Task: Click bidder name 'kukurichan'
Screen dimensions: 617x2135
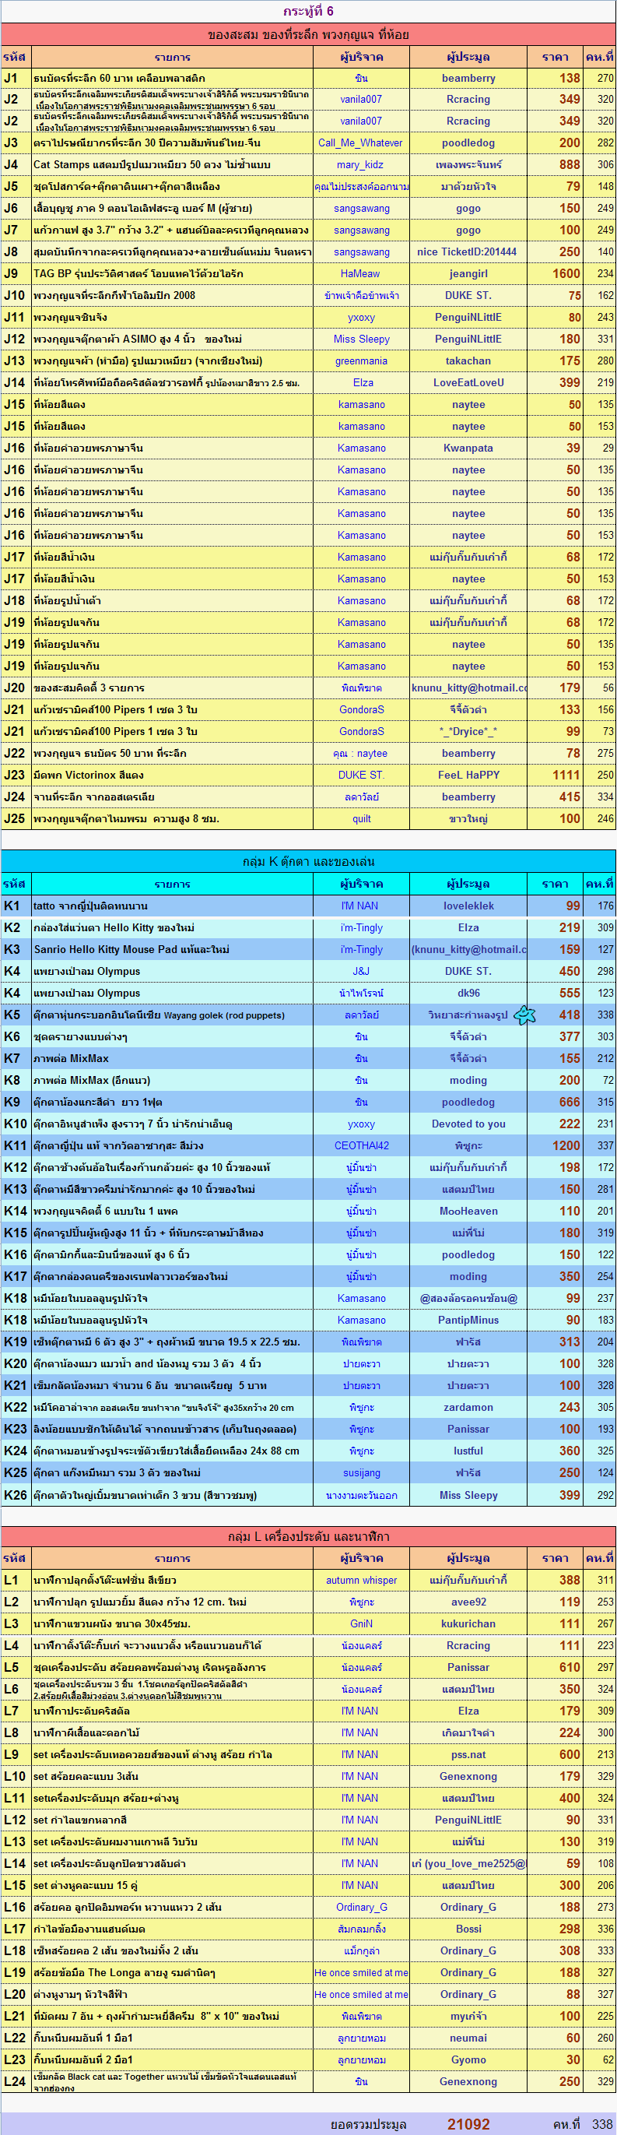Action: pyautogui.click(x=468, y=1623)
